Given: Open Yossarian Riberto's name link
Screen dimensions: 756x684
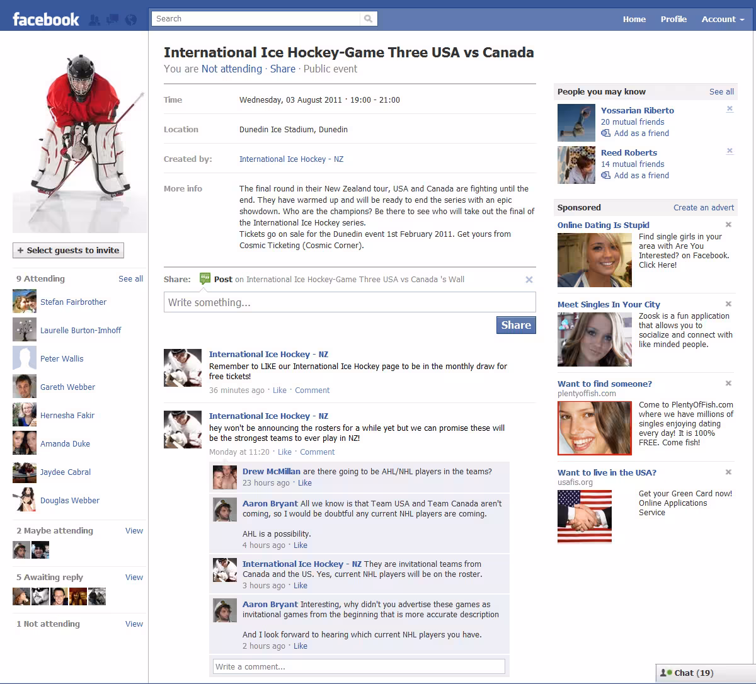Looking at the screenshot, I should (x=638, y=110).
